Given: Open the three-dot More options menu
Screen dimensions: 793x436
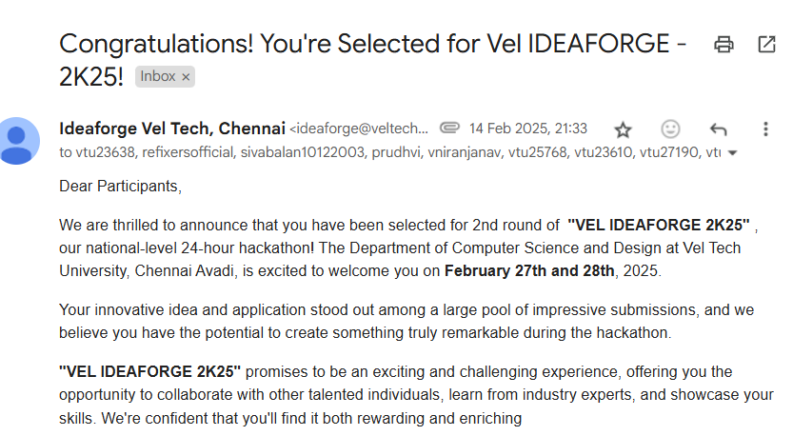Looking at the screenshot, I should click(765, 129).
